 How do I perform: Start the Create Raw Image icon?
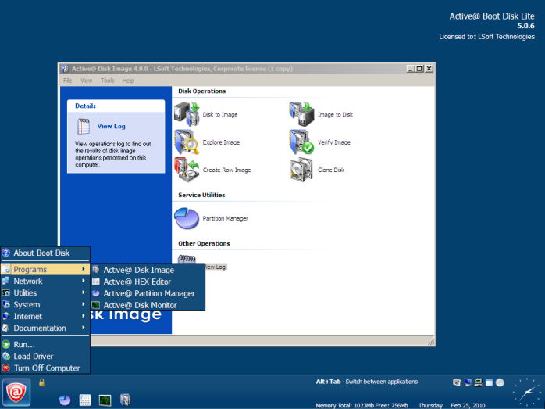point(187,170)
